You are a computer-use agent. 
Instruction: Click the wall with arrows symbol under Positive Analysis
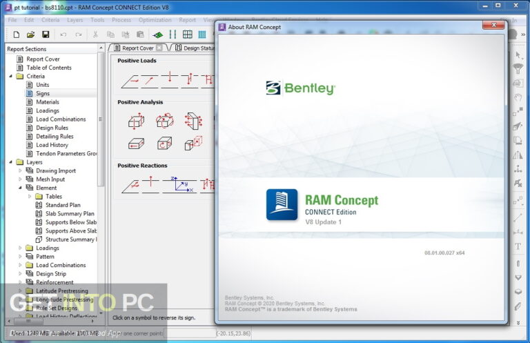pyautogui.click(x=193, y=121)
